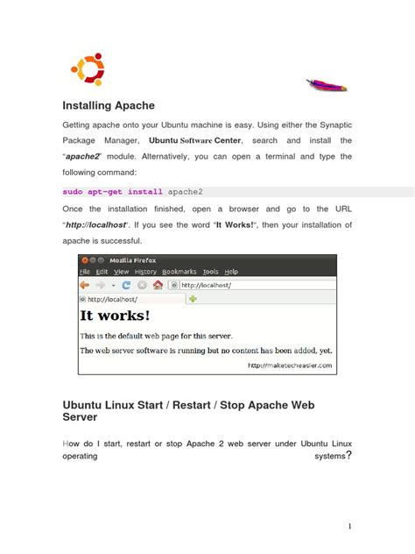The width and height of the screenshot is (415, 554).
Task: Click the favicon on the localhost tab
Action: (x=82, y=299)
